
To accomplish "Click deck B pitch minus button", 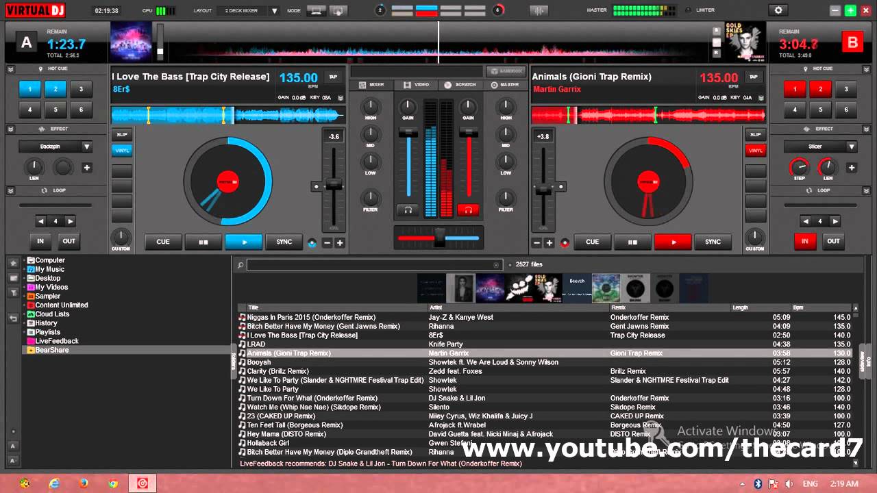I will [x=536, y=242].
